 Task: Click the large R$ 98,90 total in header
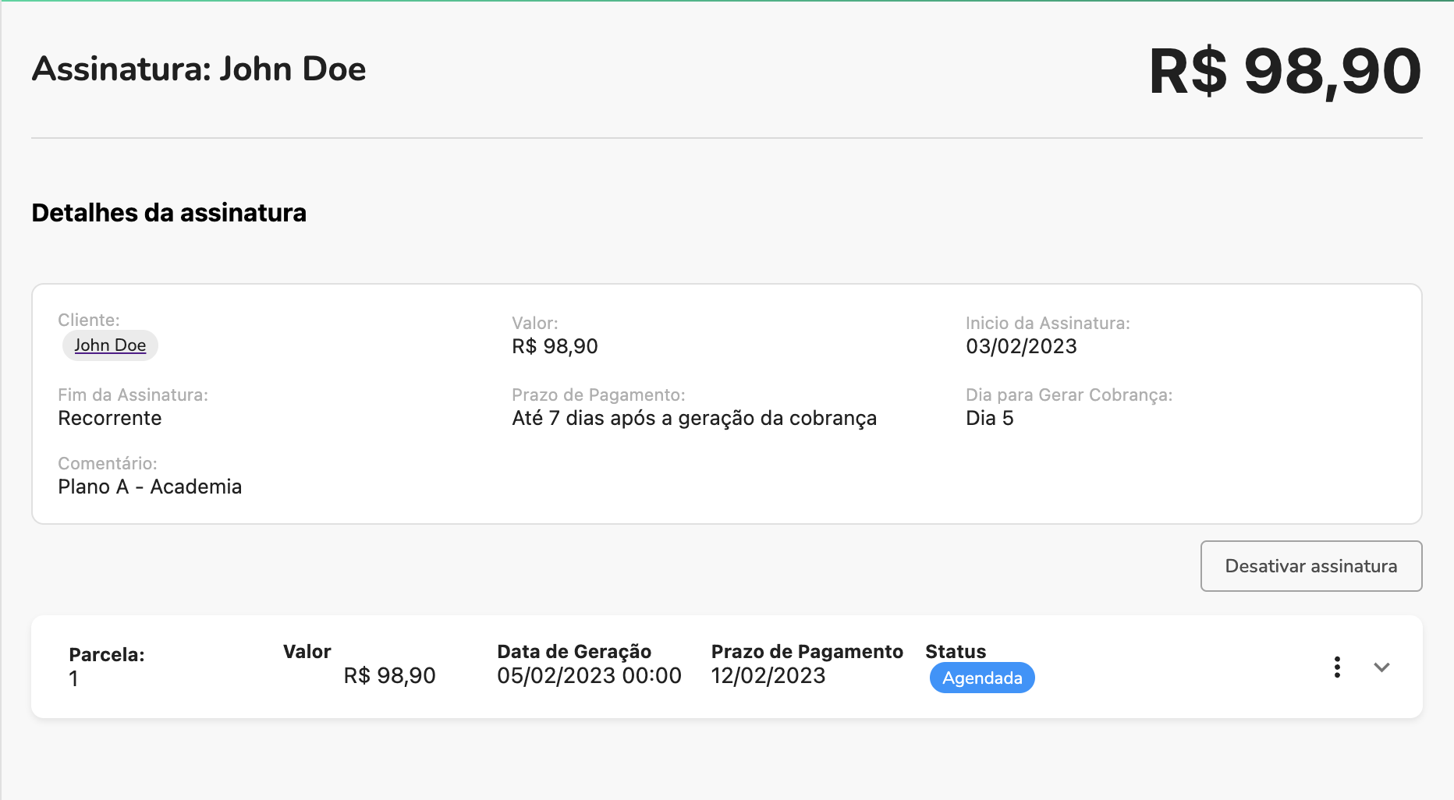(1285, 72)
